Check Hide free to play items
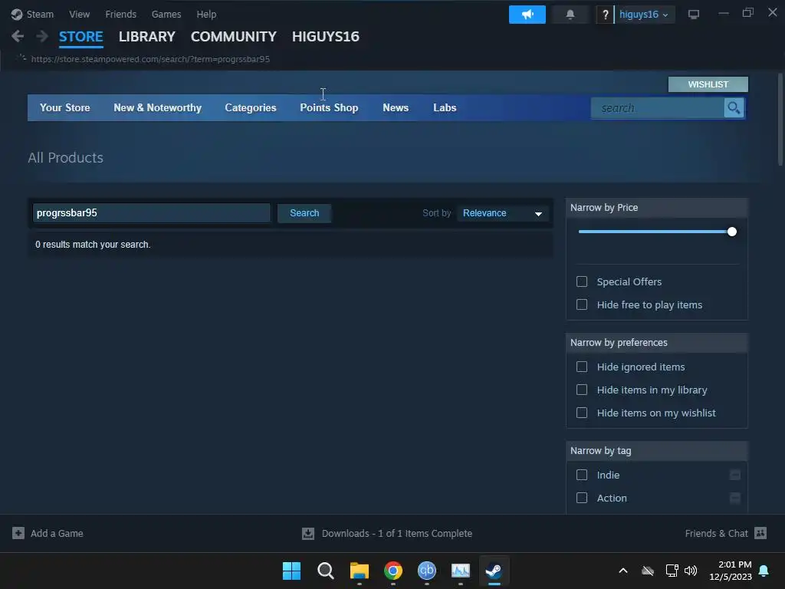The width and height of the screenshot is (785, 589). (x=582, y=304)
